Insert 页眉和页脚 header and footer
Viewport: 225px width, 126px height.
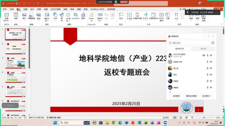point(137,16)
